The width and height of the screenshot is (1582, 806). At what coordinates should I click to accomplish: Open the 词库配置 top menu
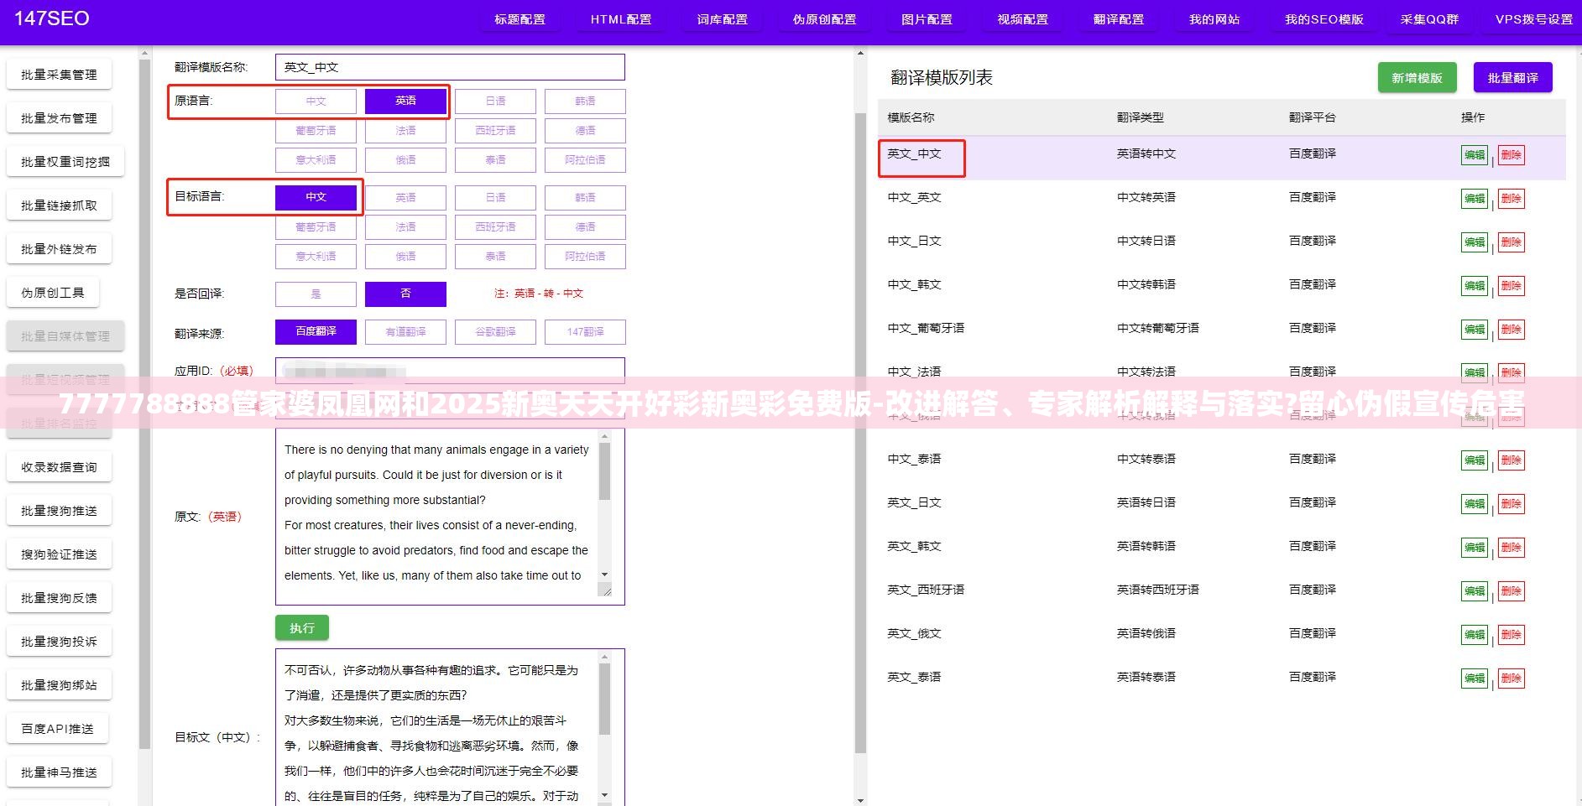[x=722, y=19]
